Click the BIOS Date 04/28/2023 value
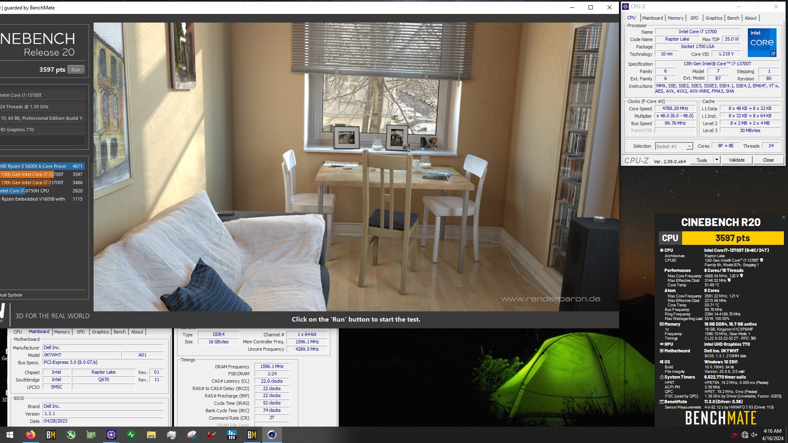 pyautogui.click(x=103, y=421)
